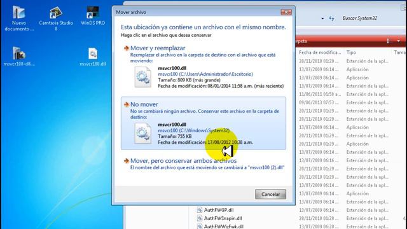
Task: Choose Mover y reemplazar option
Action: 203,66
